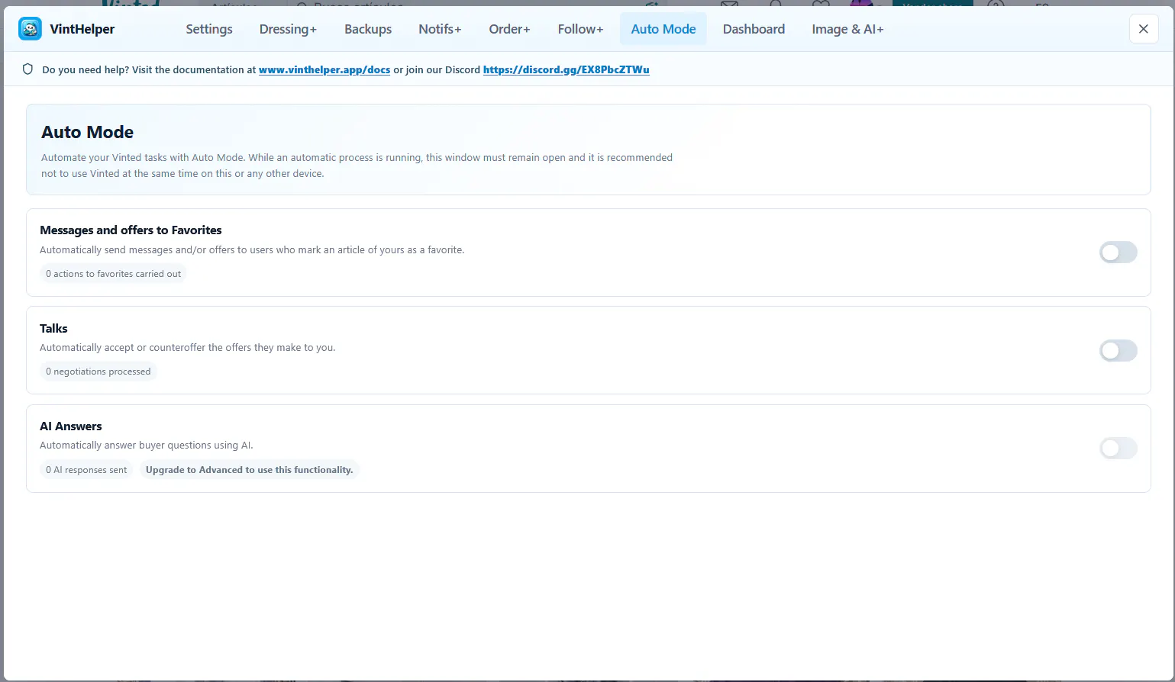Click the "Automatically answer buyer questions using AI." text
This screenshot has height=682, width=1175.
pyautogui.click(x=147, y=446)
